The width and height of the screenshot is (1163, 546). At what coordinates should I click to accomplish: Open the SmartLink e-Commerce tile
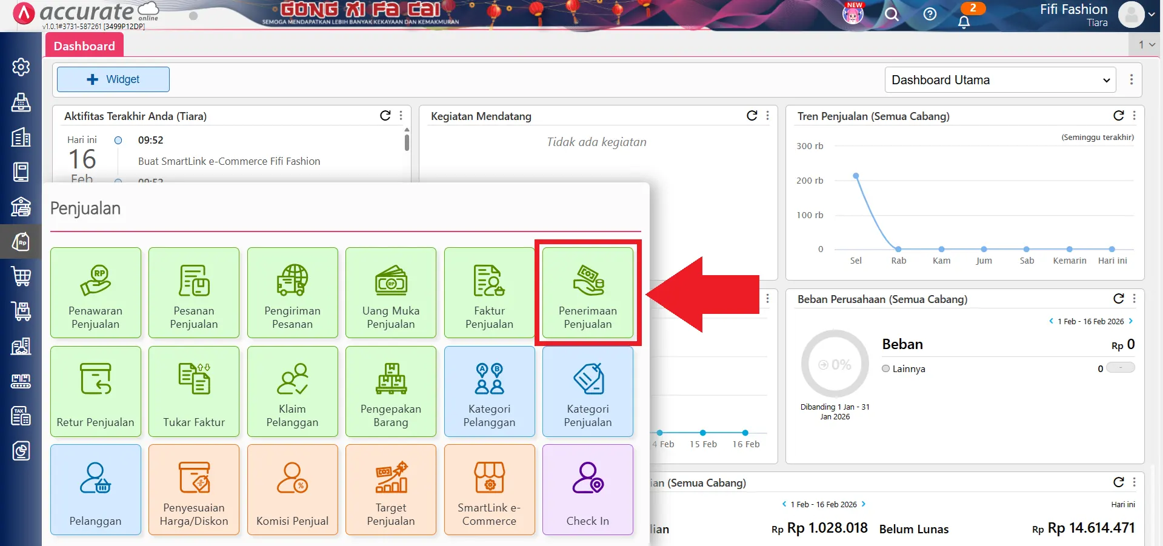488,489
